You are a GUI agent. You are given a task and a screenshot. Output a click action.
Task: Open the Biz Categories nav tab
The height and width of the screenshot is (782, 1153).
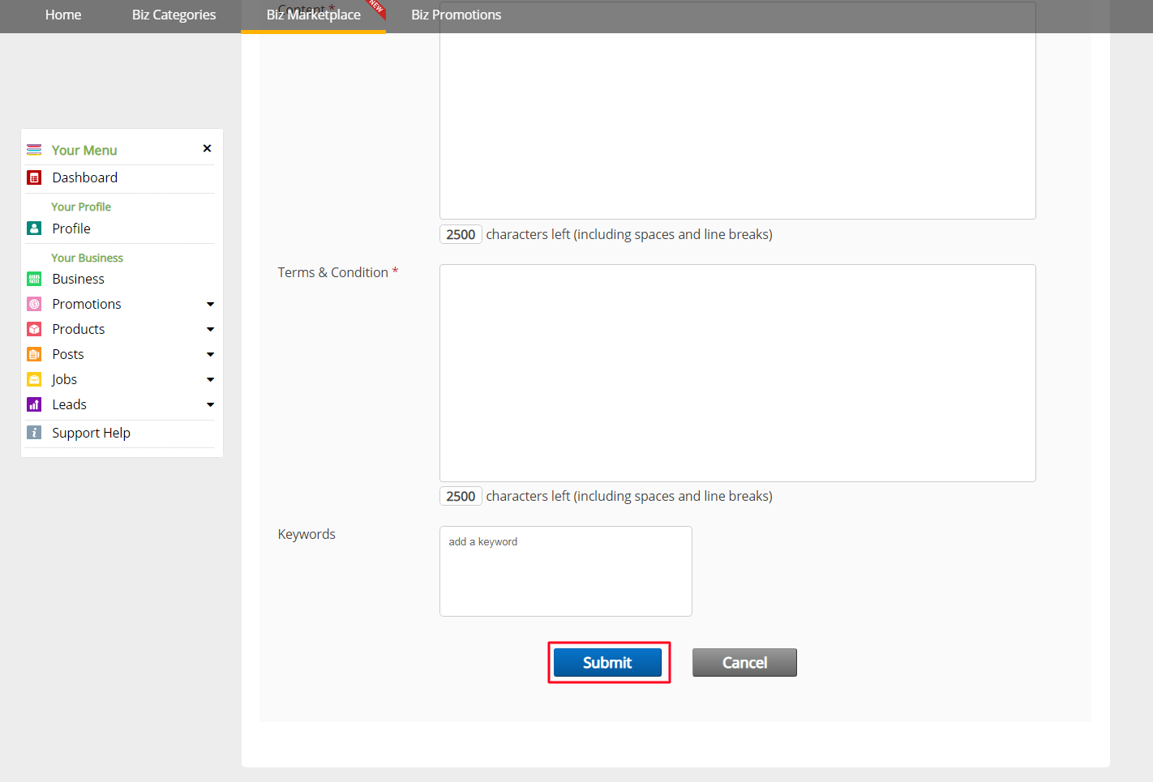[x=174, y=15]
